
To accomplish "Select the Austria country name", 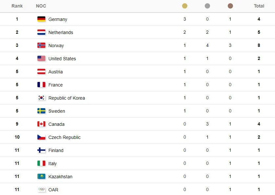I will click(55, 72).
